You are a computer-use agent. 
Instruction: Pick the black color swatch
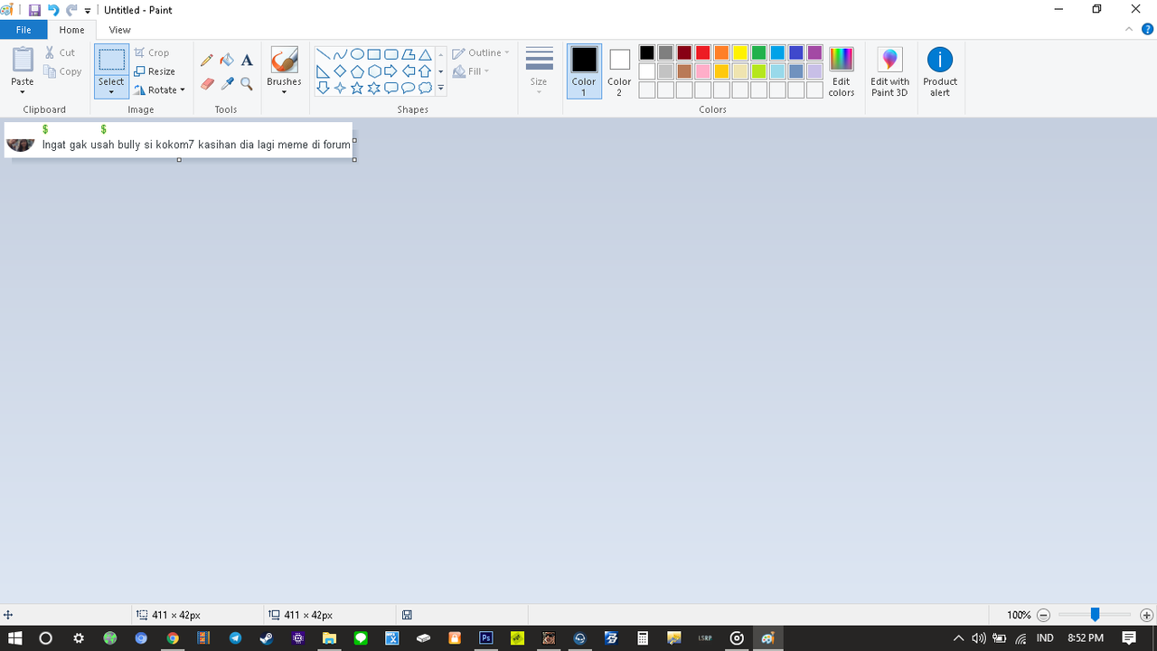[646, 52]
